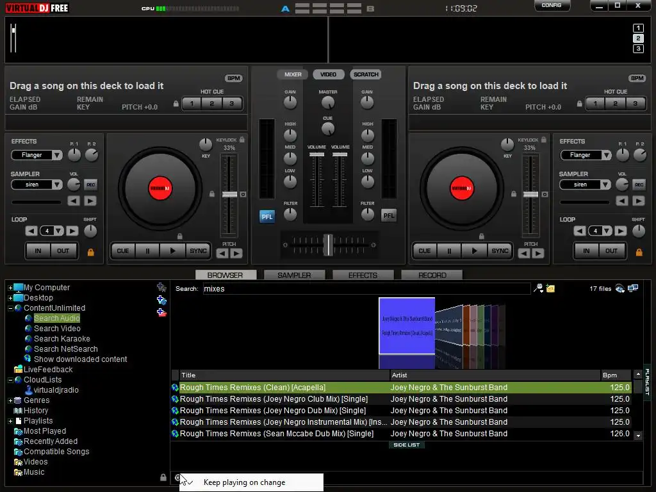Click the right deck loop OUT button
This screenshot has width=656, height=492.
[x=611, y=251]
